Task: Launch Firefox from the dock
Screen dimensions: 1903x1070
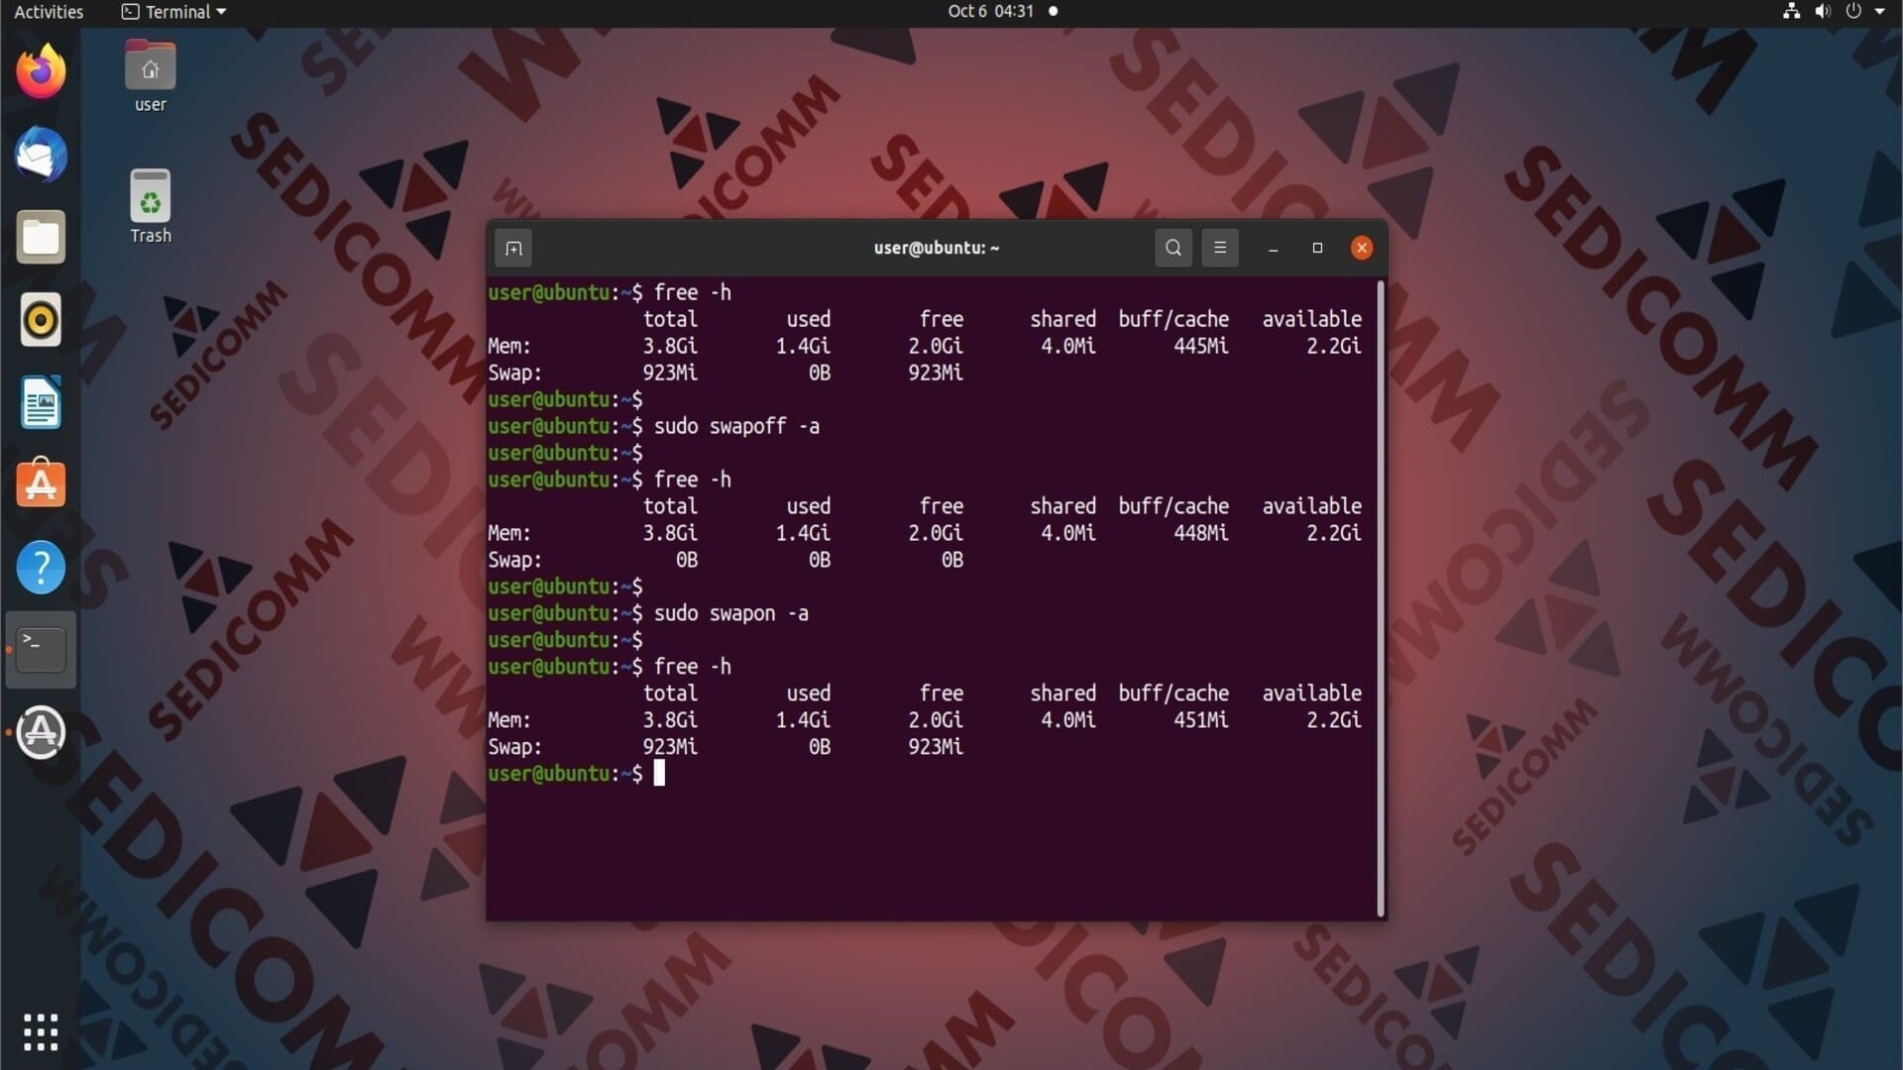Action: (x=41, y=71)
